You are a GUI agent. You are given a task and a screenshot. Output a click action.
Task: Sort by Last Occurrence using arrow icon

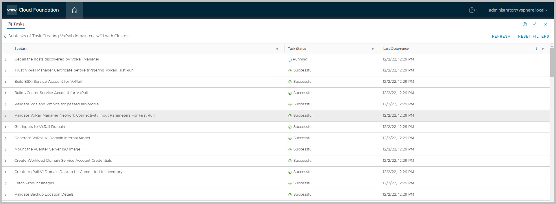[536, 49]
